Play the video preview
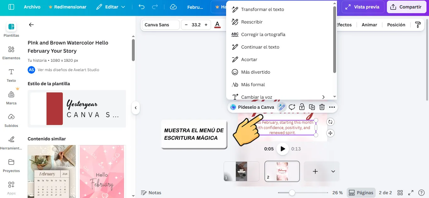This screenshot has height=198, width=429. click(282, 149)
